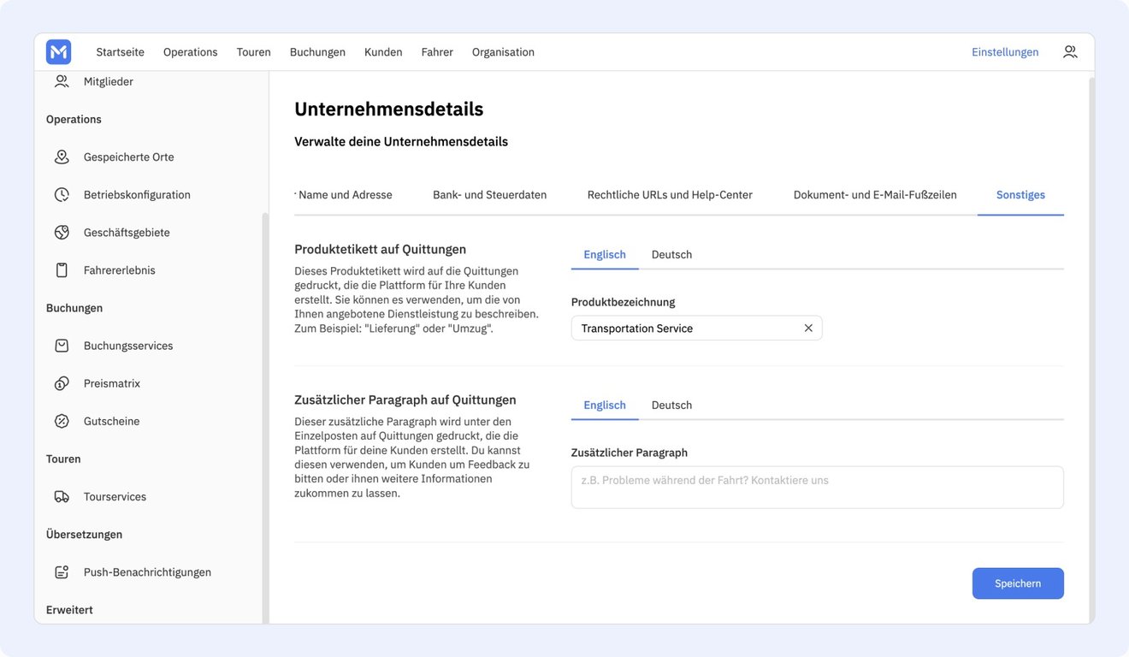Click the Preismatrix coins icon
The image size is (1129, 657).
click(62, 383)
